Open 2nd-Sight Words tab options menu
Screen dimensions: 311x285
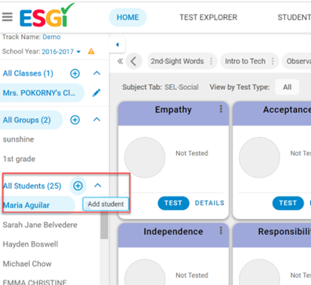(x=212, y=61)
